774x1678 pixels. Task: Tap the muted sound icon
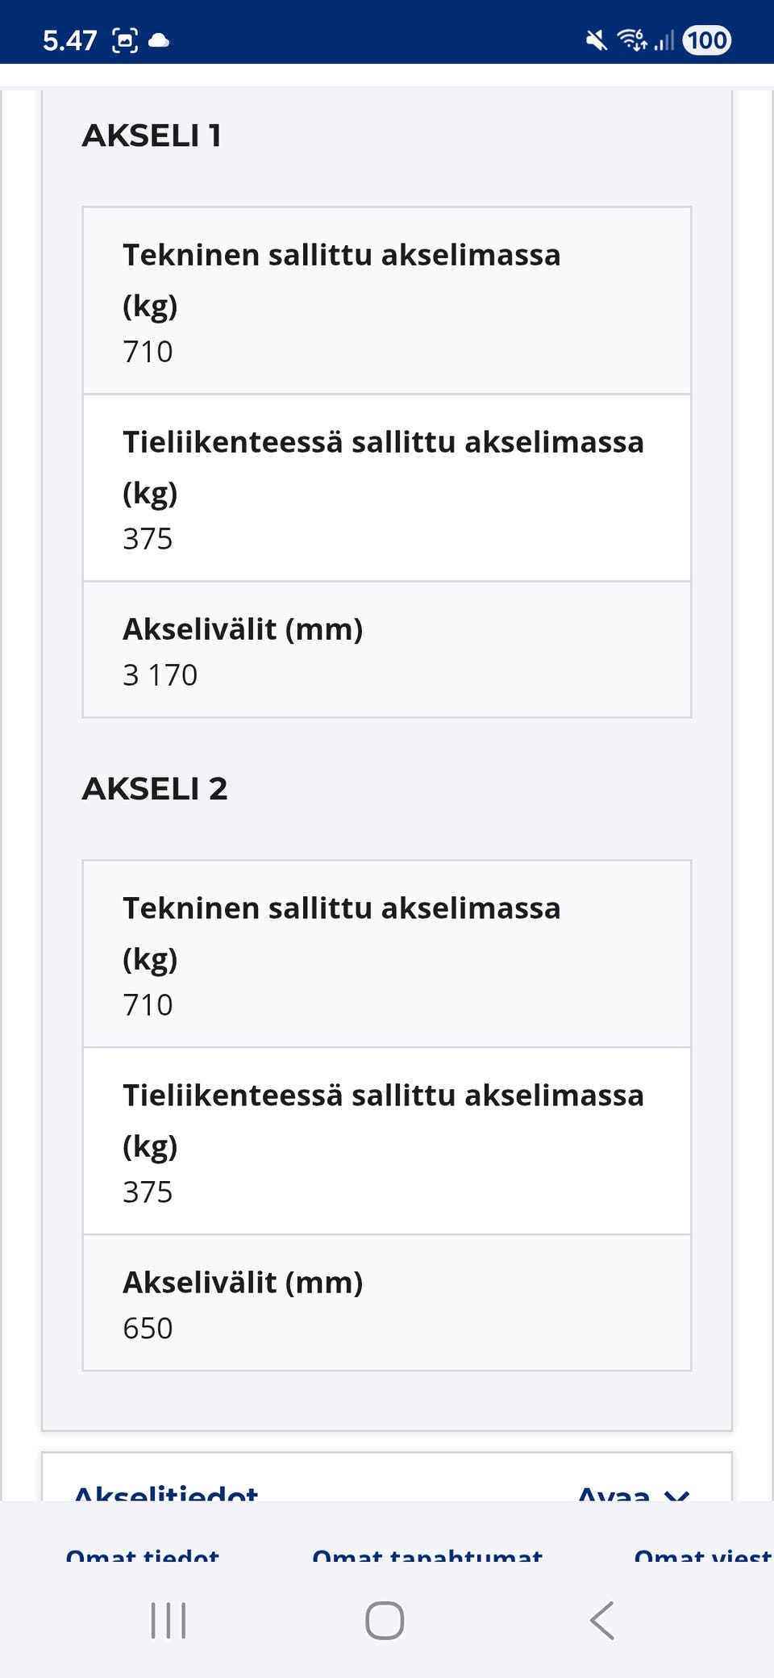pos(597,39)
